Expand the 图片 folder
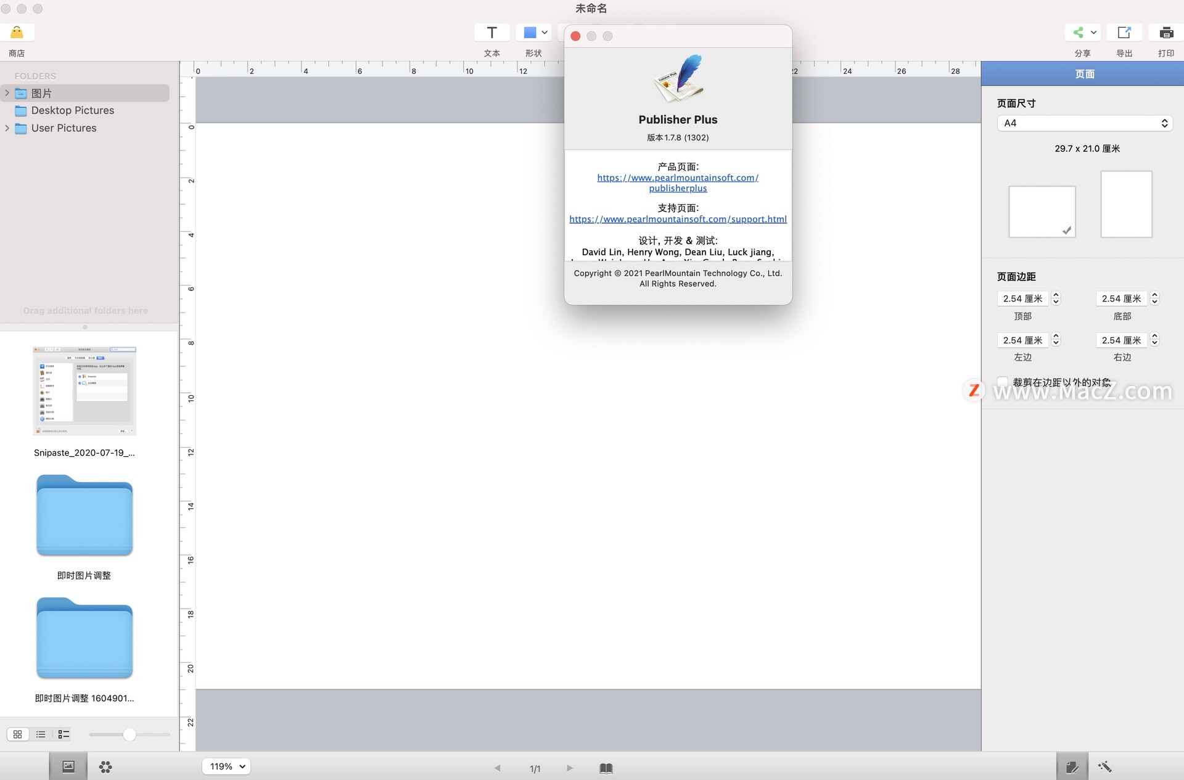This screenshot has width=1184, height=780. pos(7,93)
